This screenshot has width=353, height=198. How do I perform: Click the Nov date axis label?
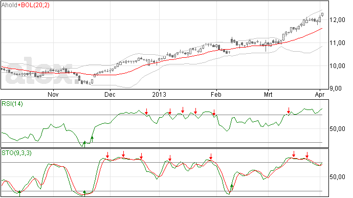tap(53, 94)
